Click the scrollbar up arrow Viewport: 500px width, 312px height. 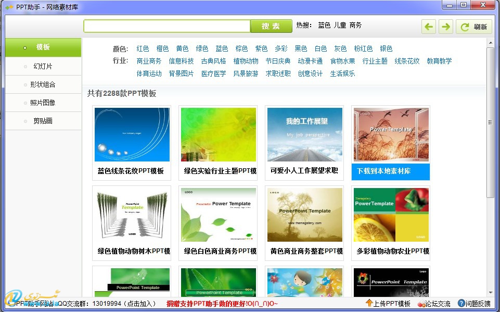click(x=491, y=43)
